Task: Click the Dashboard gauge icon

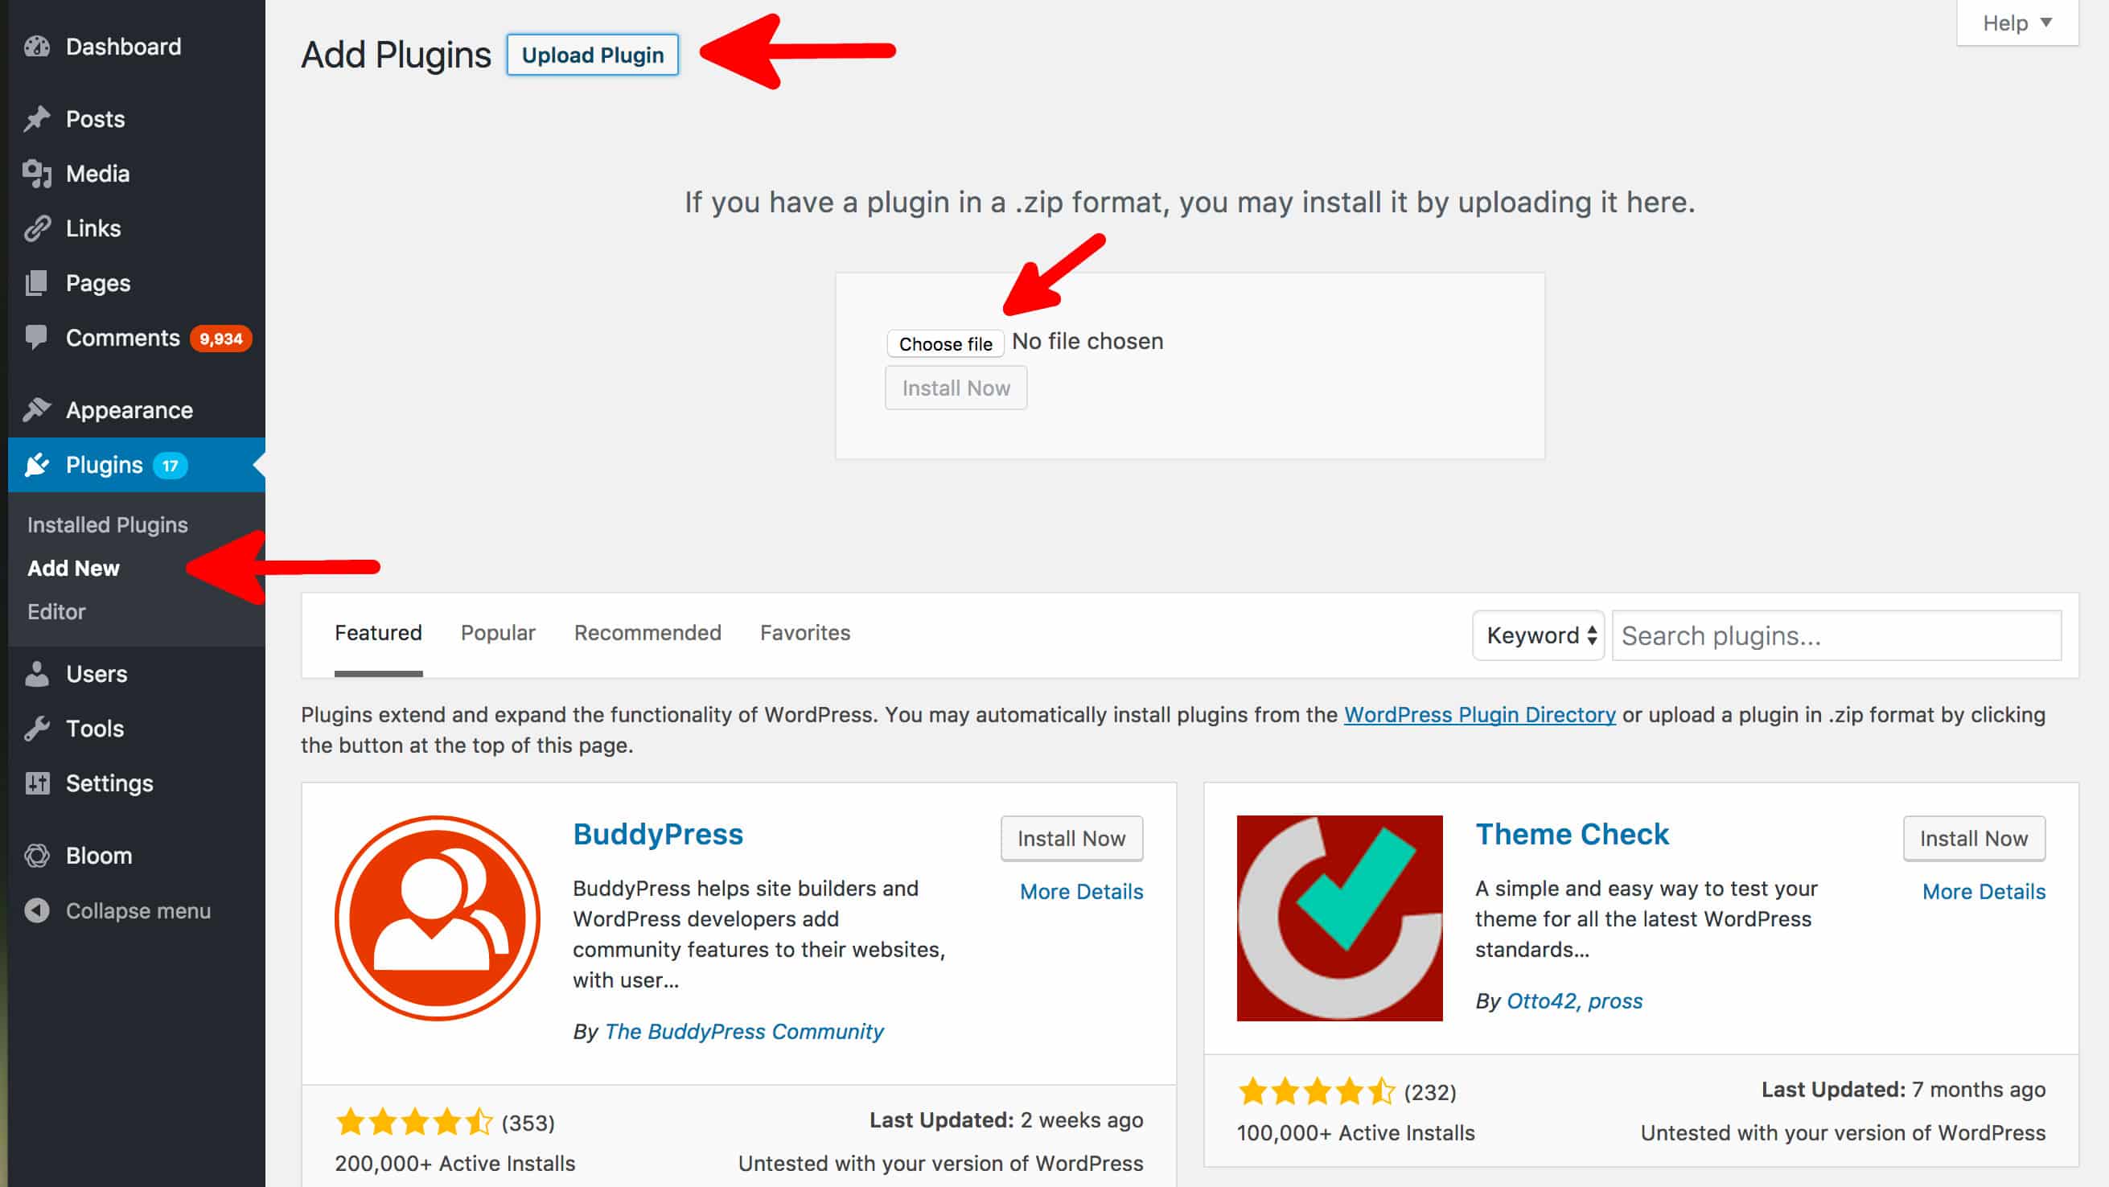Action: 37,47
